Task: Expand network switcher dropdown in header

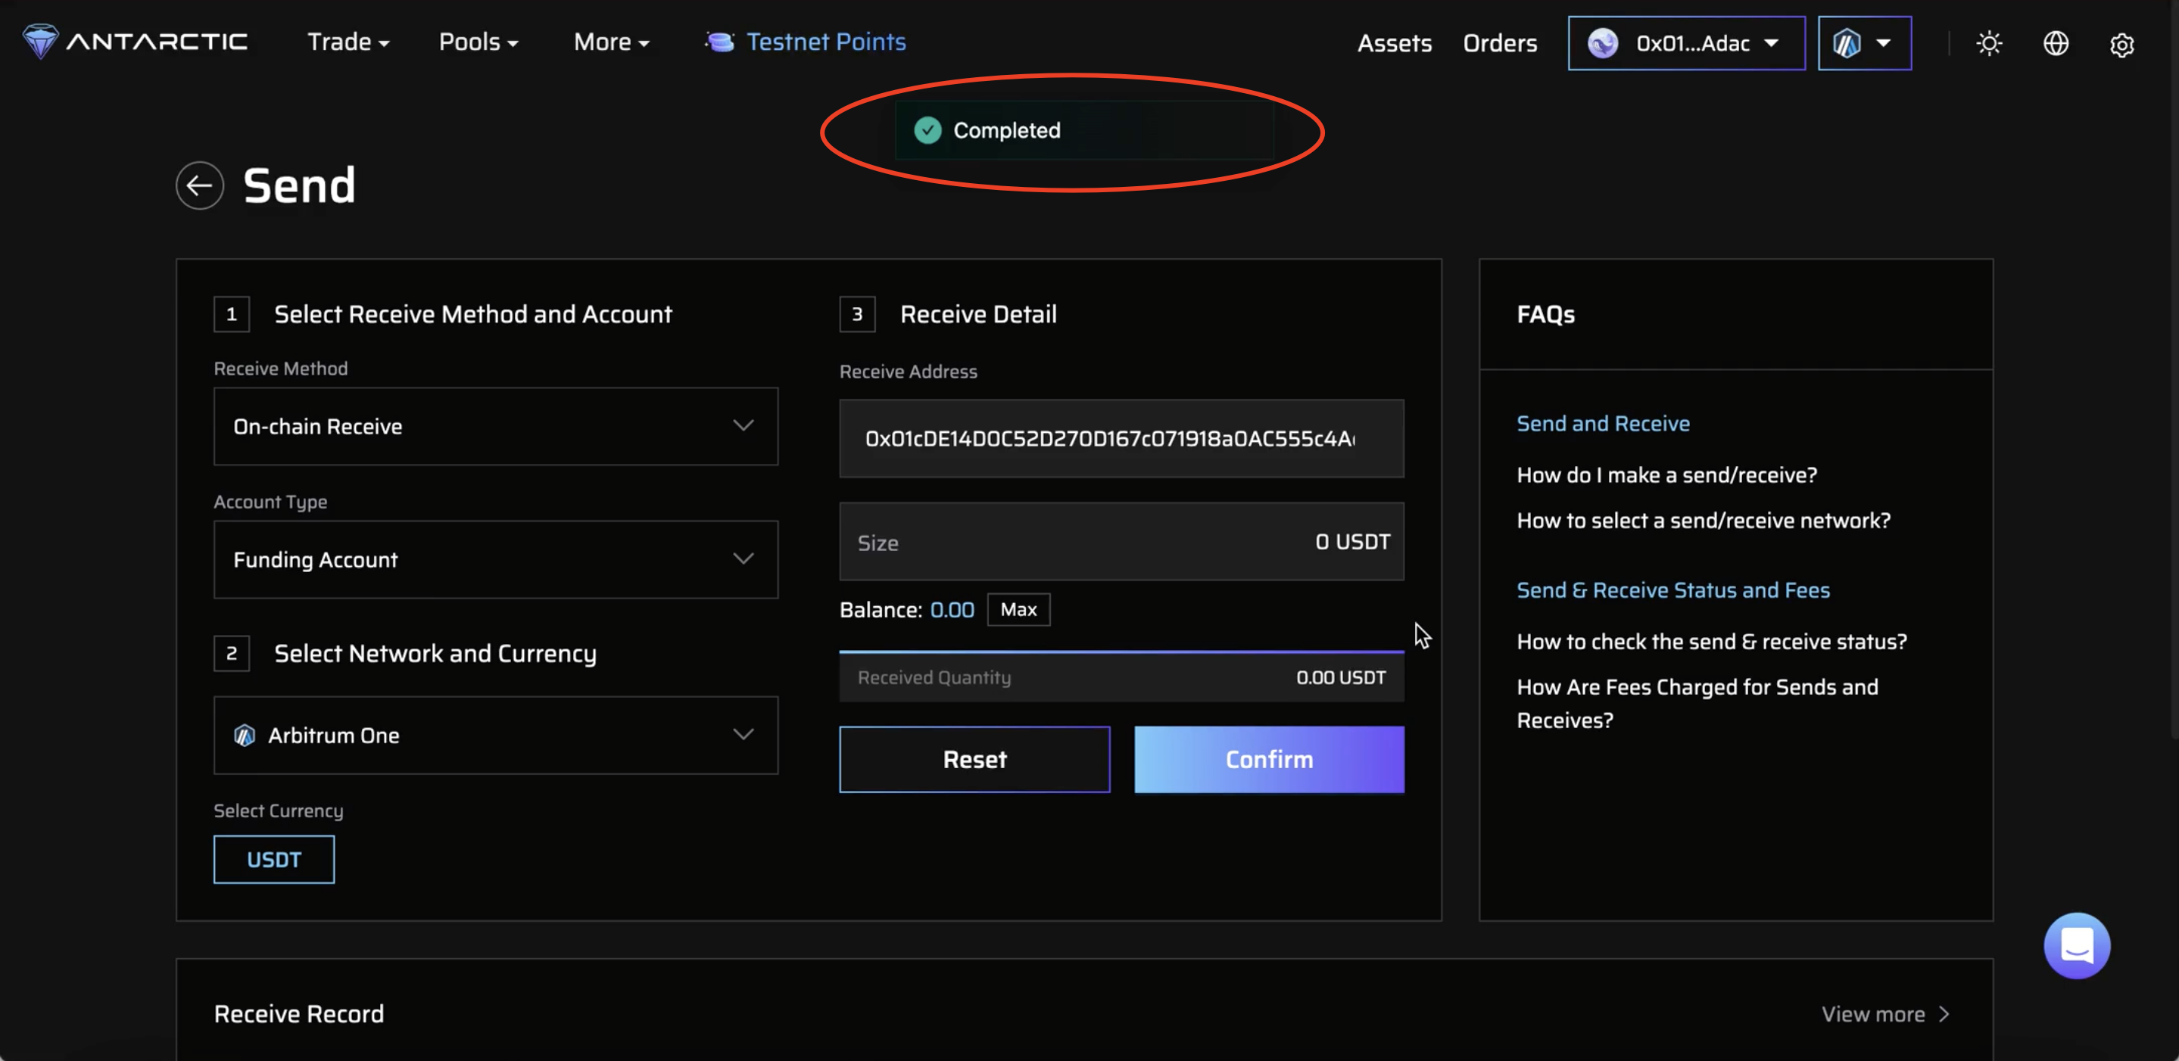Action: click(x=1864, y=43)
